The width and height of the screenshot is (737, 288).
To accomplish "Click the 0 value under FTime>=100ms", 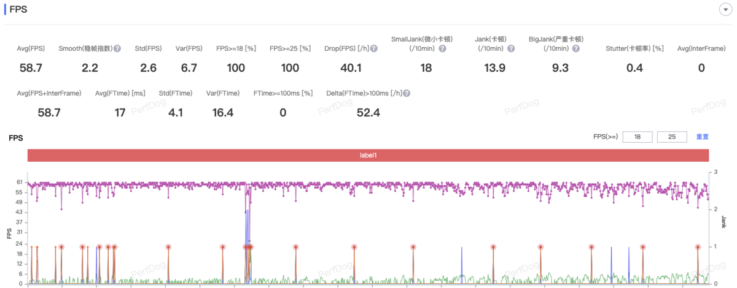I will [283, 113].
